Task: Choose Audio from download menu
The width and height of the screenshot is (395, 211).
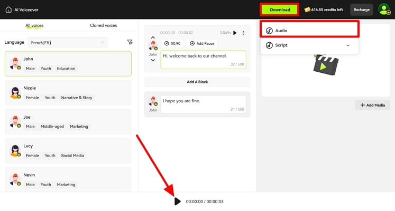Action: (x=309, y=31)
